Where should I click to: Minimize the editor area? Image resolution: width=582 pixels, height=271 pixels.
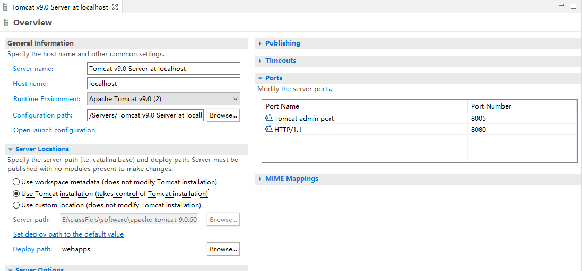[561, 5]
